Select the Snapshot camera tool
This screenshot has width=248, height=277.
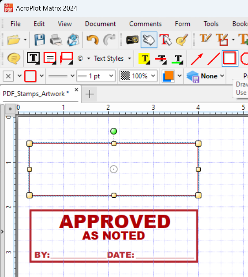[x=132, y=40]
